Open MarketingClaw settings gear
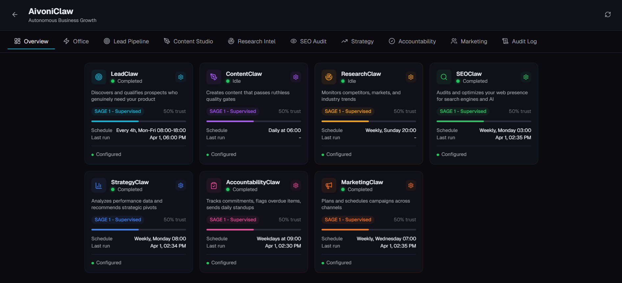This screenshot has width=622, height=283. coord(411,185)
